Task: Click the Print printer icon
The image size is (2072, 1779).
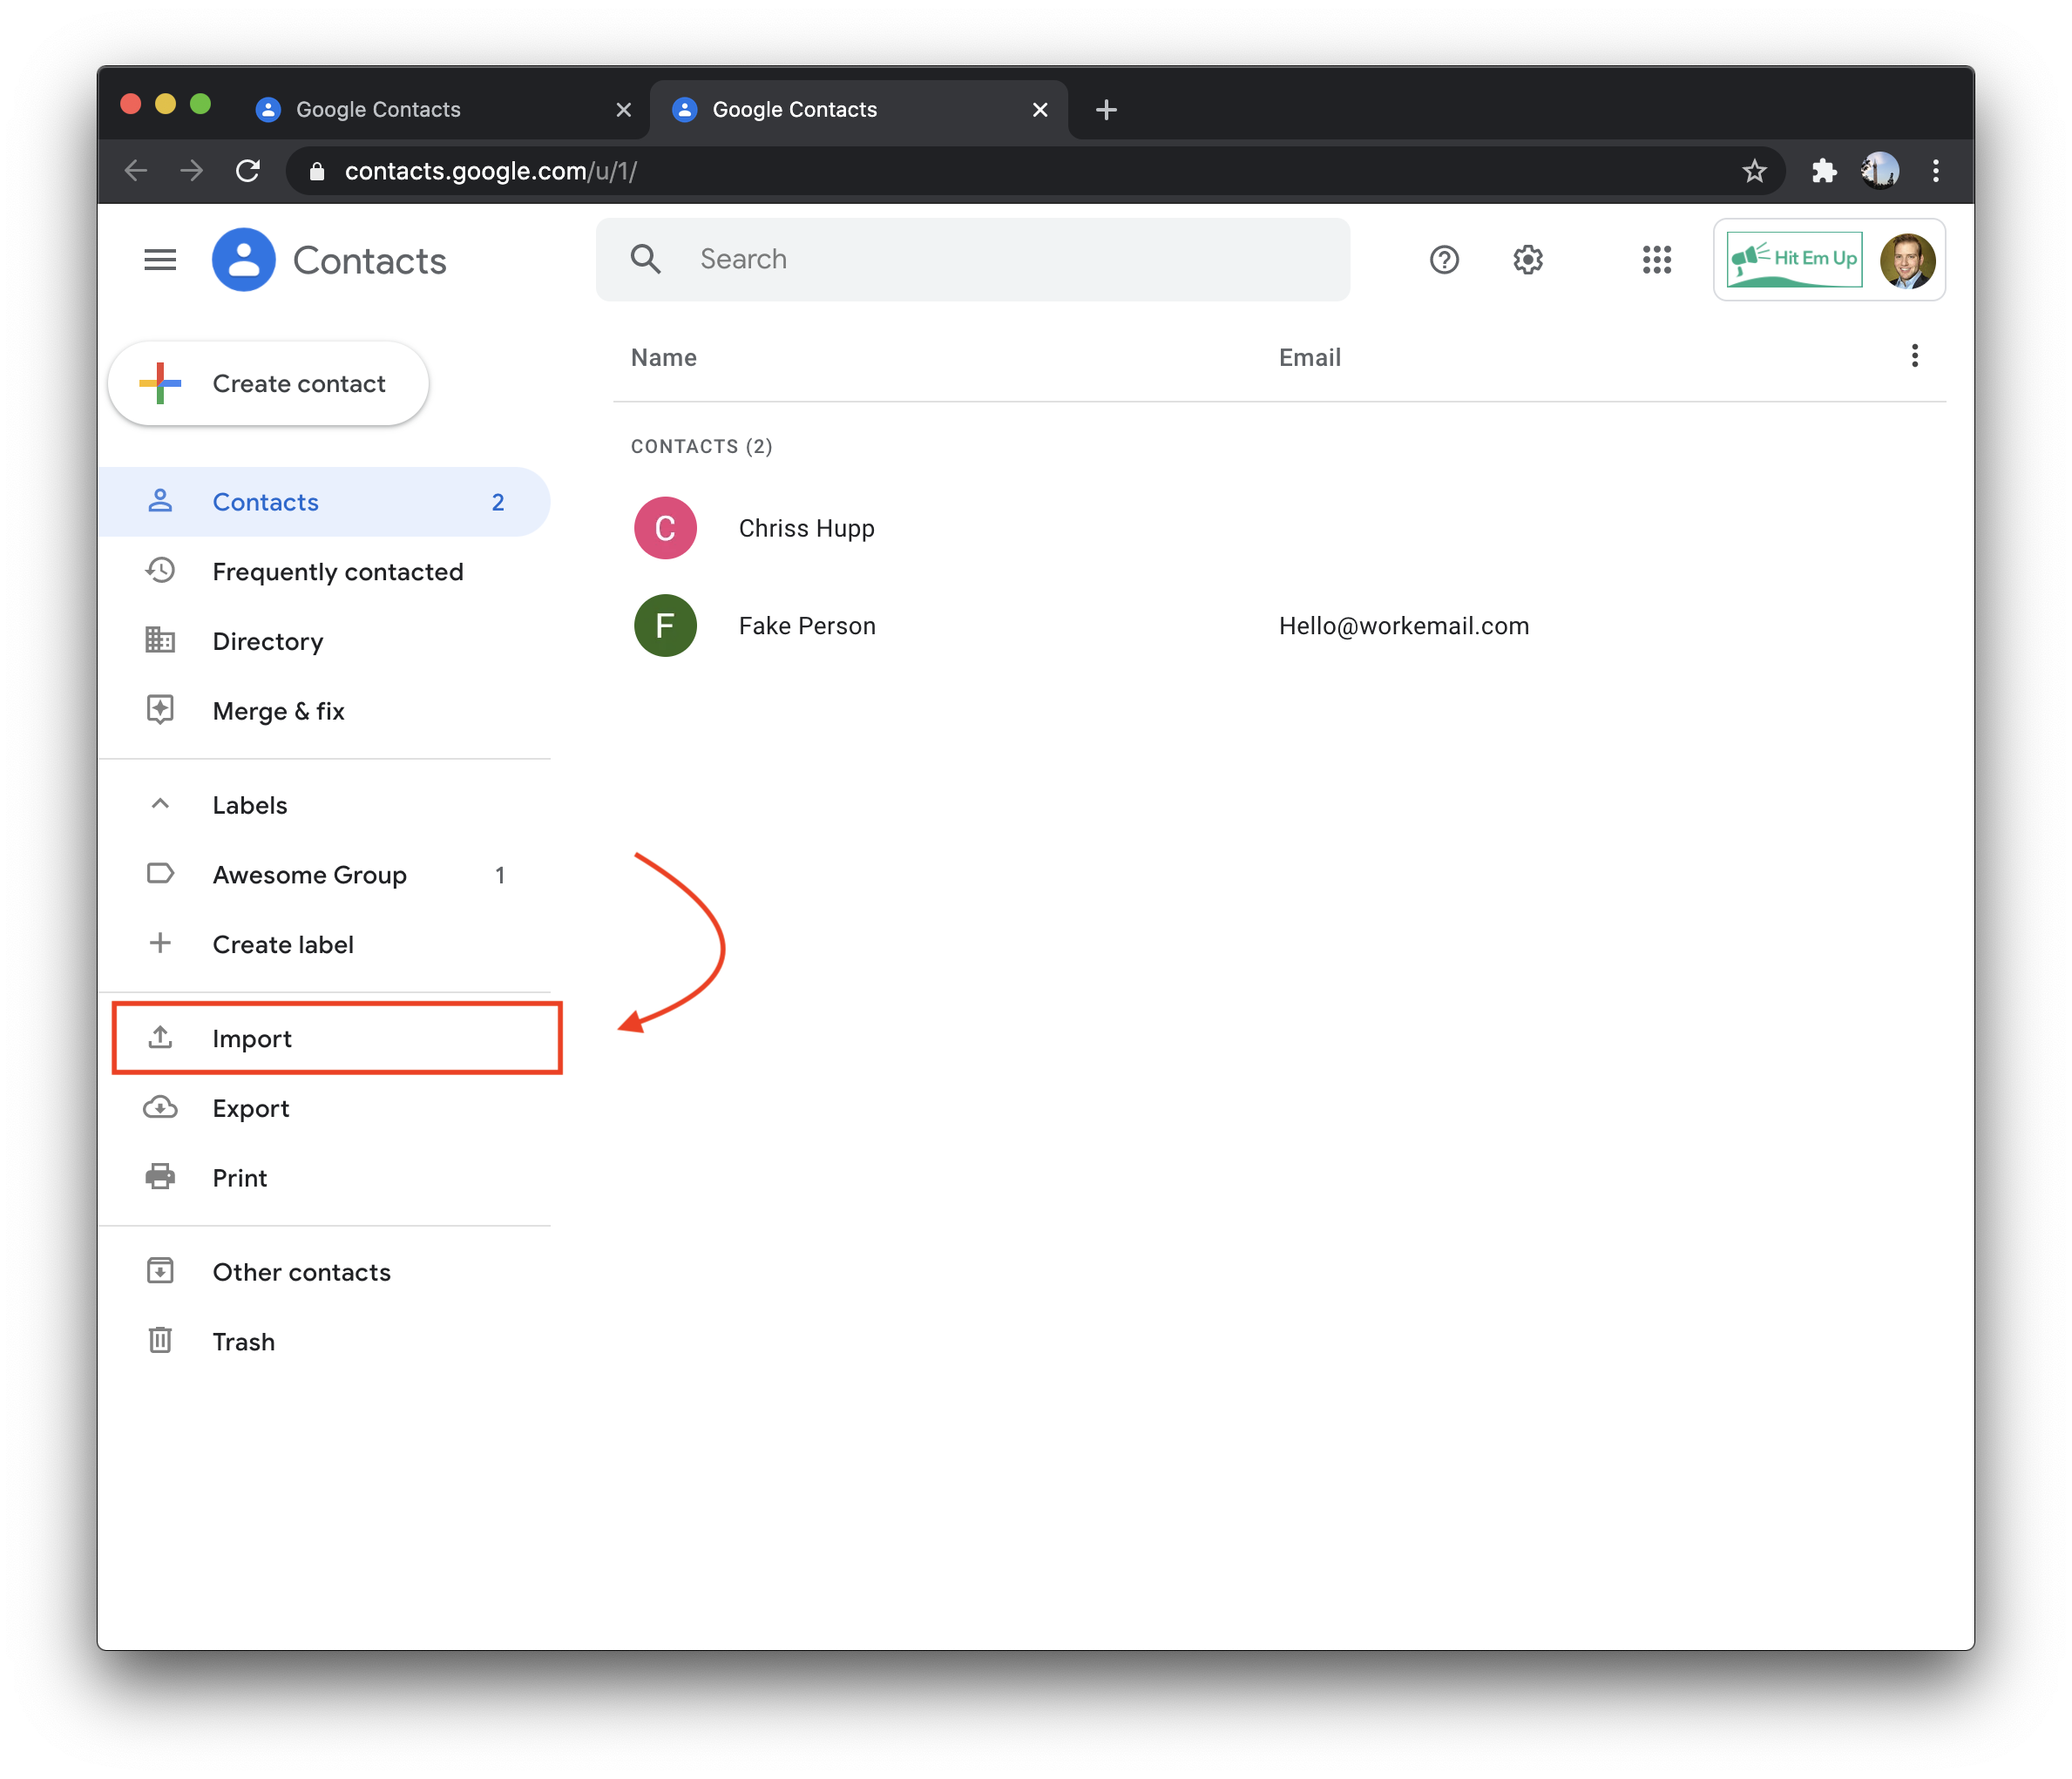Action: pos(160,1177)
